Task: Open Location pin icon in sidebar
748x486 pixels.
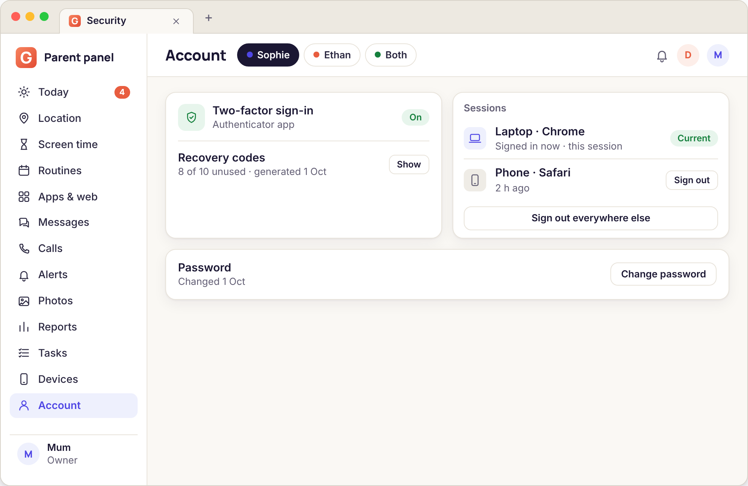Action: (24, 118)
